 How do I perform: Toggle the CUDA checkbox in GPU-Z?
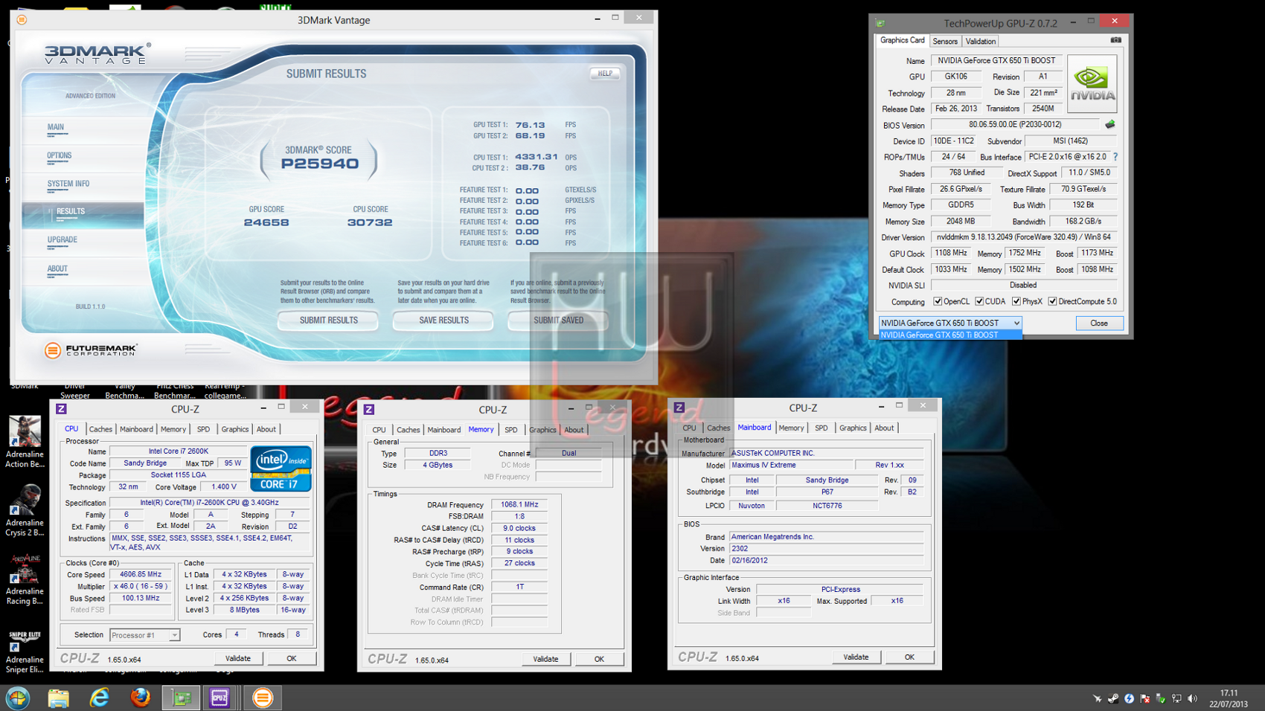pyautogui.click(x=979, y=301)
